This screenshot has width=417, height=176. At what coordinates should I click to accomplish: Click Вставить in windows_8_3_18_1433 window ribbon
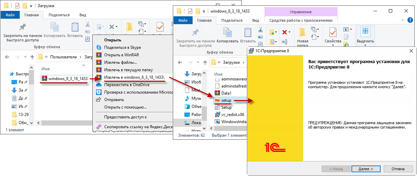[248, 35]
